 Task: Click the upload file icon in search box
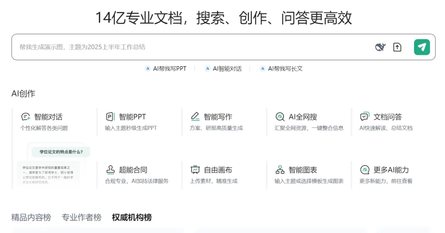(x=397, y=47)
